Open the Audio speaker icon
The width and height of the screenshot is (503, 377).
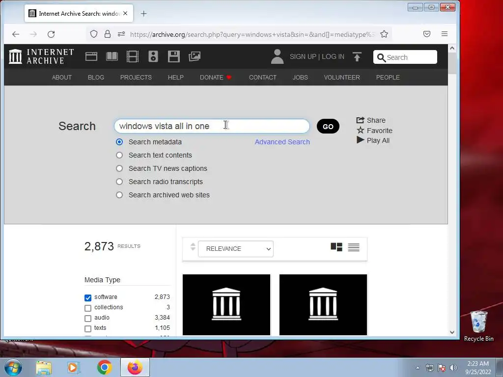tap(153, 56)
